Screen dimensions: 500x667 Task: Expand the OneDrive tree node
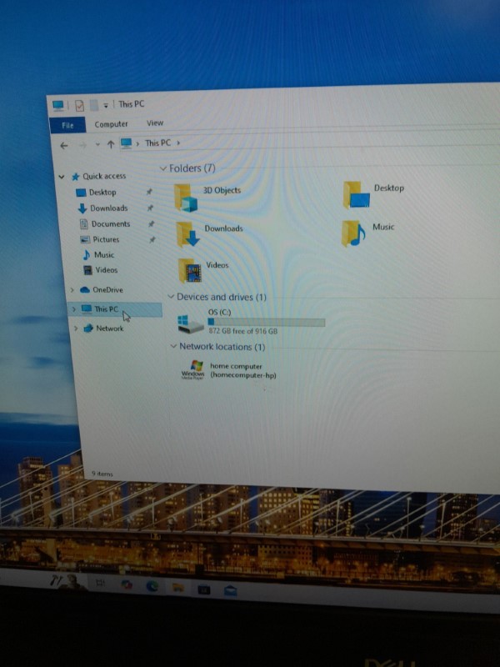(x=73, y=290)
